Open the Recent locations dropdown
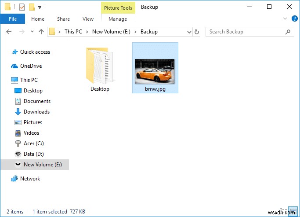 click(x=32, y=31)
